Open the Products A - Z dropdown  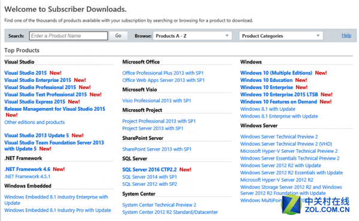click(192, 36)
